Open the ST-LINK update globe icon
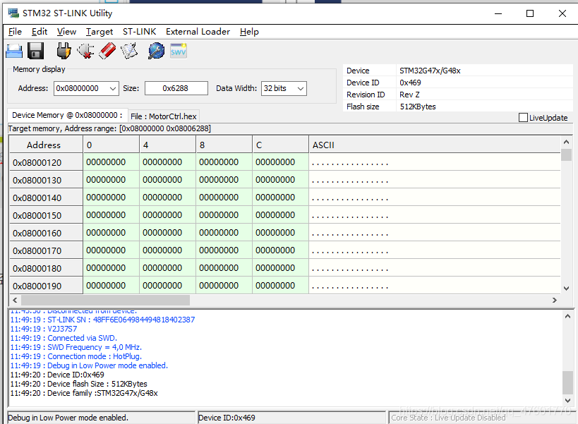 [156, 51]
